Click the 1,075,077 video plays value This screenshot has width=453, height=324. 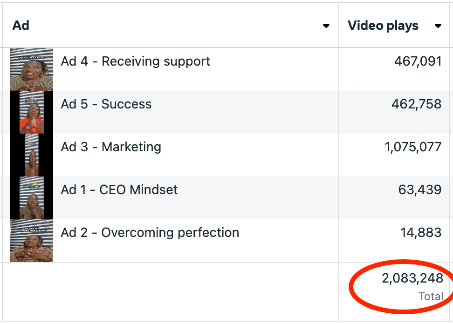tap(413, 147)
